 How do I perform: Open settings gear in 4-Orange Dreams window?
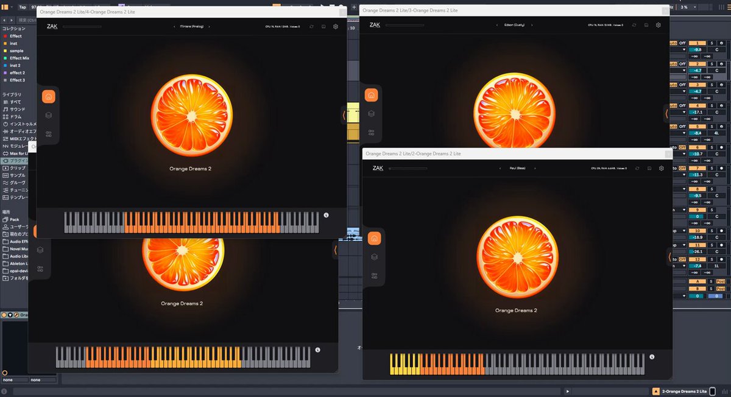pos(335,26)
